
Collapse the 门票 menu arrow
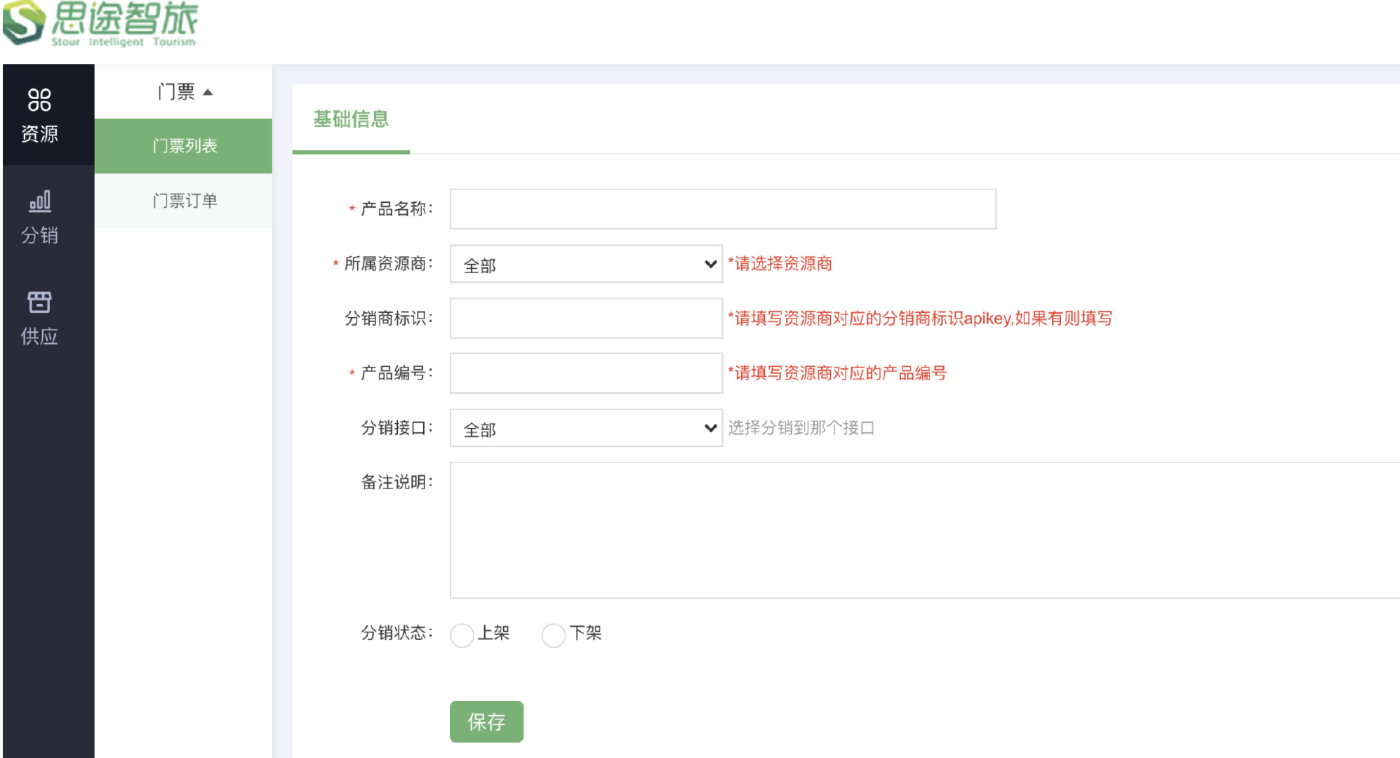tap(208, 92)
